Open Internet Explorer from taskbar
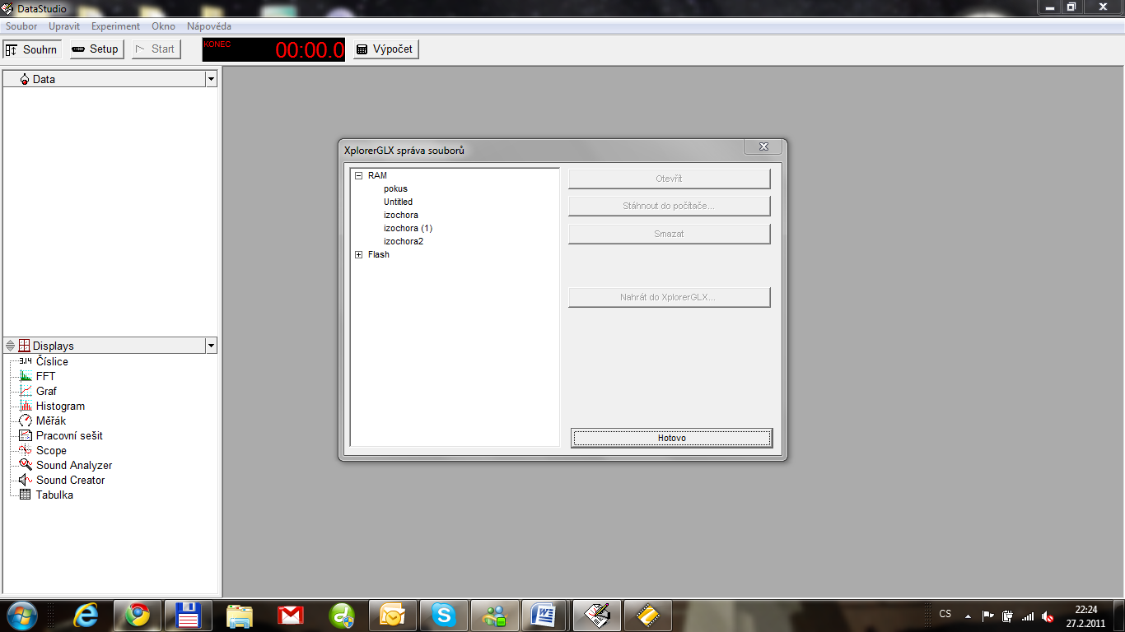Viewport: 1125px width, 632px height. pos(86,615)
